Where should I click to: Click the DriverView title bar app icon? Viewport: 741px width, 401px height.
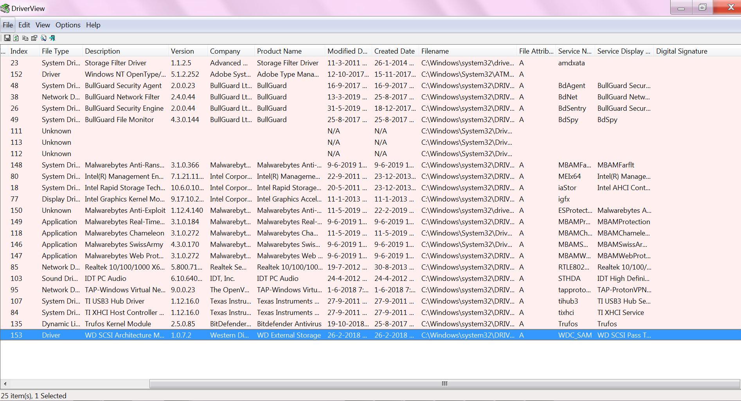pyautogui.click(x=5, y=8)
